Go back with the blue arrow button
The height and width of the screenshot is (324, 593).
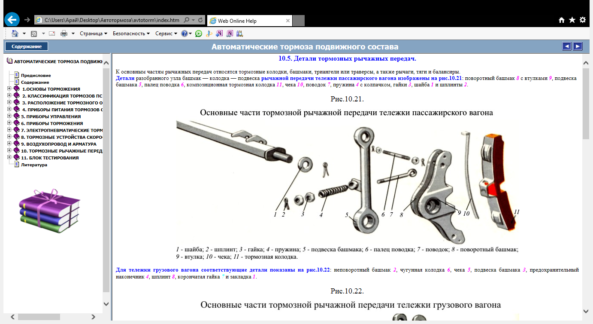coord(12,19)
